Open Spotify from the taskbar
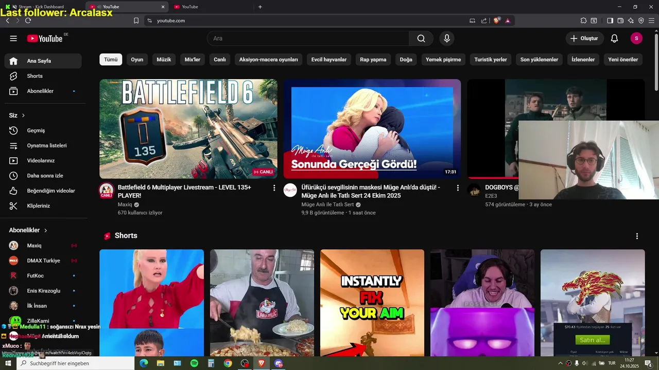The width and height of the screenshot is (659, 370). point(194,363)
